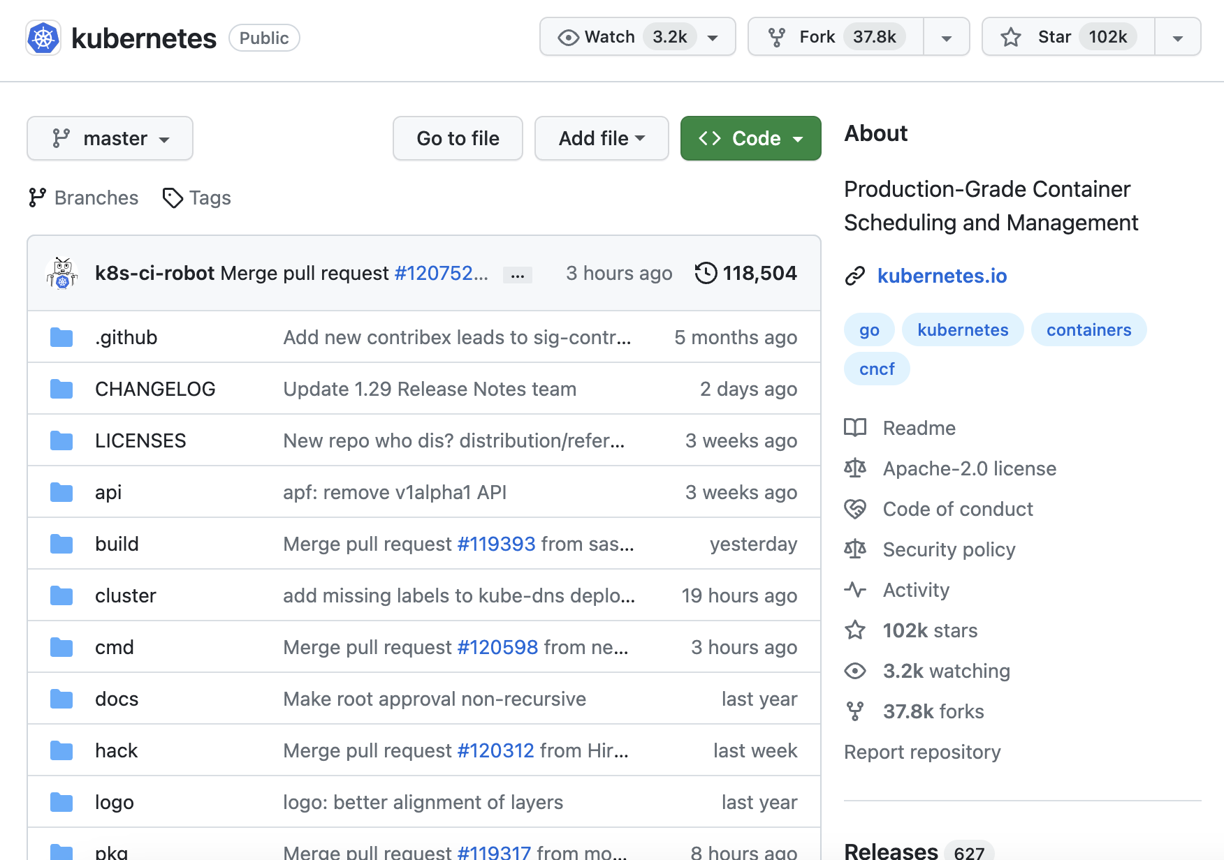1224x860 pixels.
Task: Select the containers topic tag
Action: [1088, 329]
